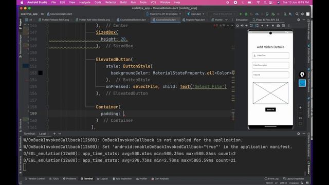Run the app with the green play icon
This screenshot has width=329, height=185.
click(x=241, y=14)
